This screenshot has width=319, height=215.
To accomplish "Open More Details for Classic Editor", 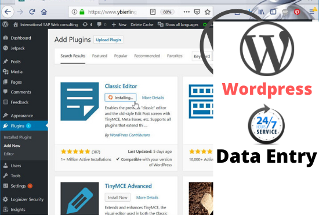I will coord(153,98).
